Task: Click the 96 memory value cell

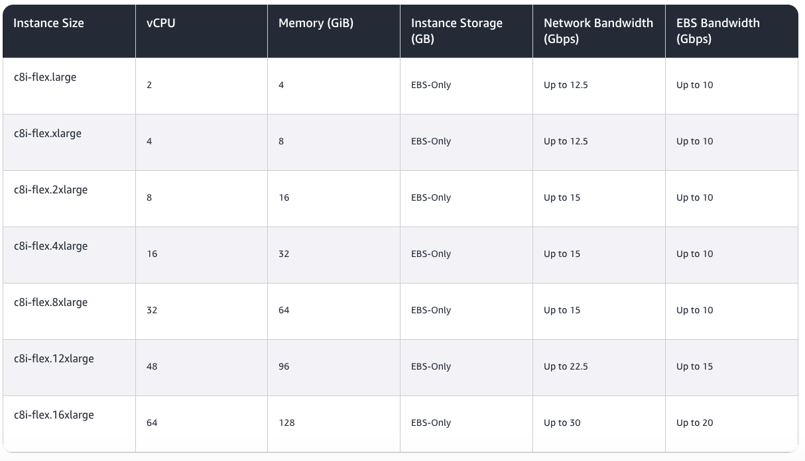Action: click(284, 366)
